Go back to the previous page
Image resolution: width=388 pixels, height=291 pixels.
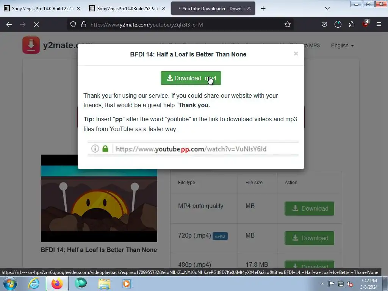pyautogui.click(x=9, y=25)
